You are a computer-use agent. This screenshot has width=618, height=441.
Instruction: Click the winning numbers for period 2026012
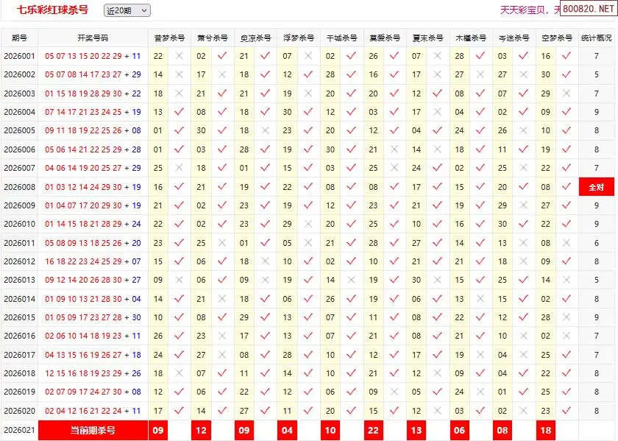coord(93,261)
